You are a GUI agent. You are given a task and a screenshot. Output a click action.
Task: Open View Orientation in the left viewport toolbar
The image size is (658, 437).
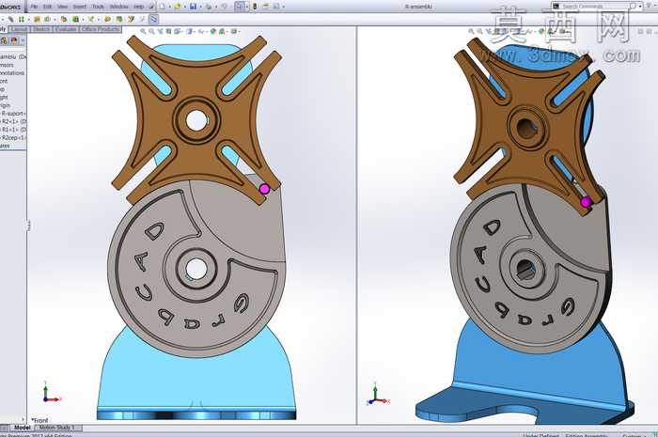pyautogui.click(x=178, y=31)
